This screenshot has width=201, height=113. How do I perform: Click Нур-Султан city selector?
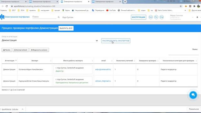coord(68,17)
